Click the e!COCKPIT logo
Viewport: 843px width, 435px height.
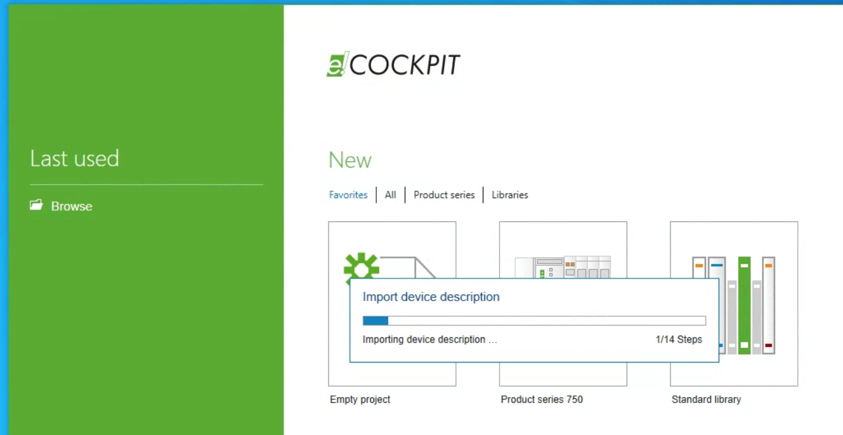tap(393, 65)
